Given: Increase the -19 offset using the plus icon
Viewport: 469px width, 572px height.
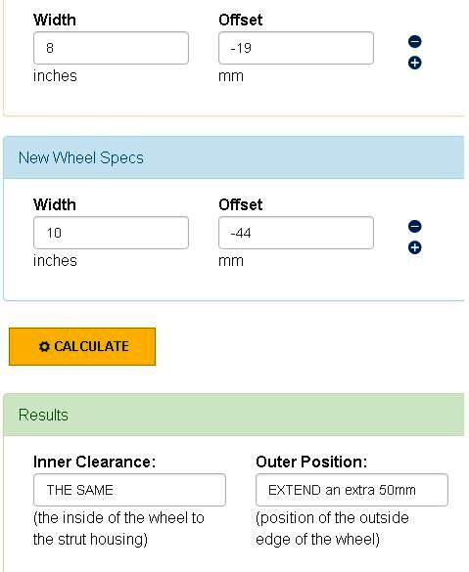Looking at the screenshot, I should tap(414, 63).
